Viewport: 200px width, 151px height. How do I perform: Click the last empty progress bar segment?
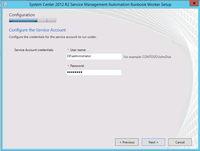(x=52, y=21)
